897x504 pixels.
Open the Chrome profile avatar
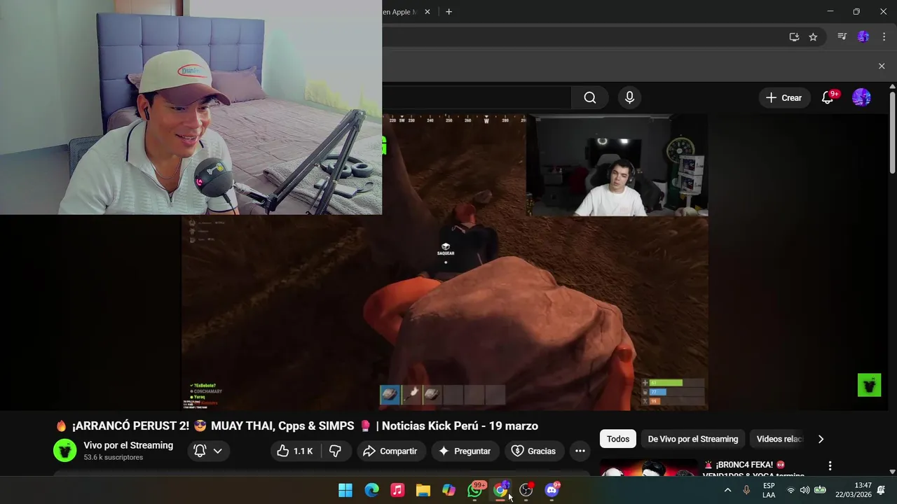click(863, 37)
